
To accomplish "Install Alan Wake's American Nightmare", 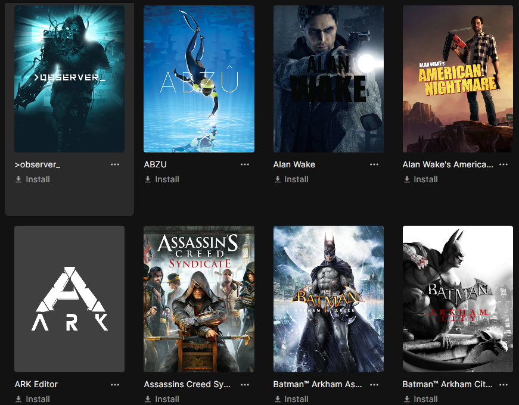I will pyautogui.click(x=421, y=179).
